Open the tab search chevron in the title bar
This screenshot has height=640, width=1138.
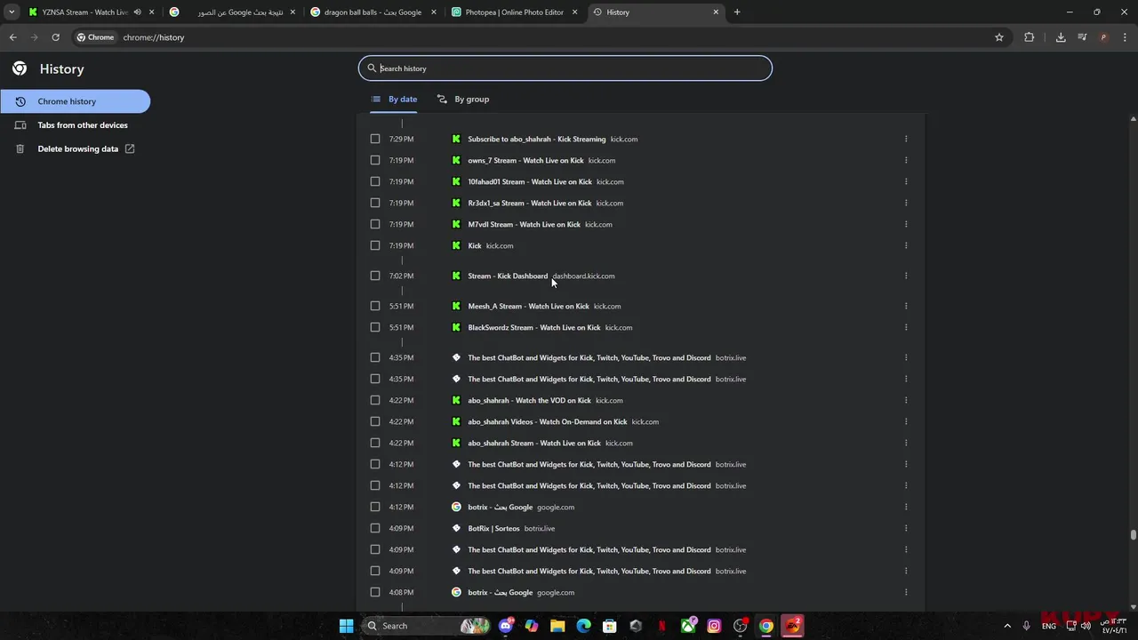click(12, 12)
